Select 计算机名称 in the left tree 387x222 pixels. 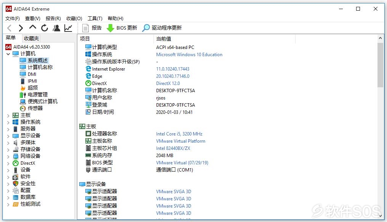(x=40, y=68)
